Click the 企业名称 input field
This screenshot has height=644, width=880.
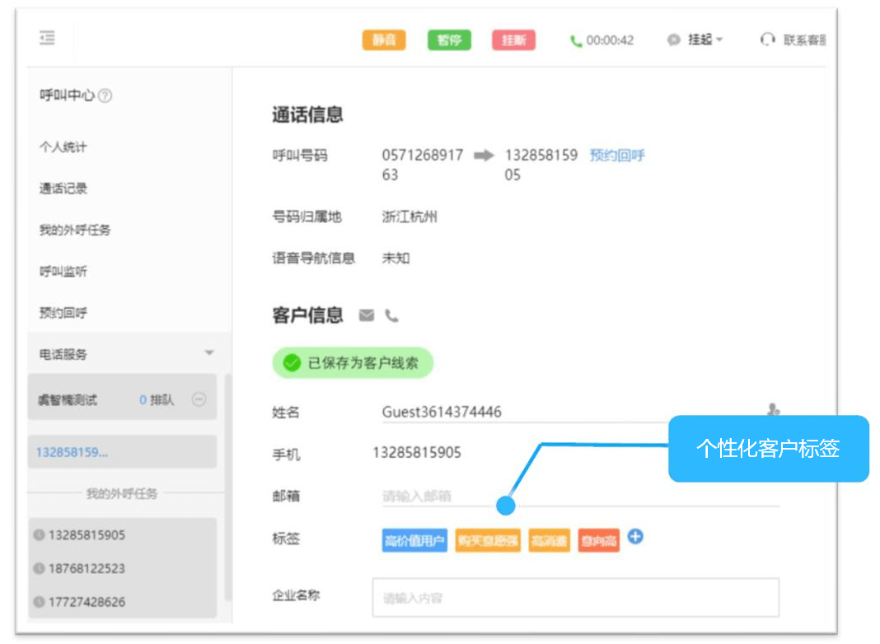pos(575,597)
